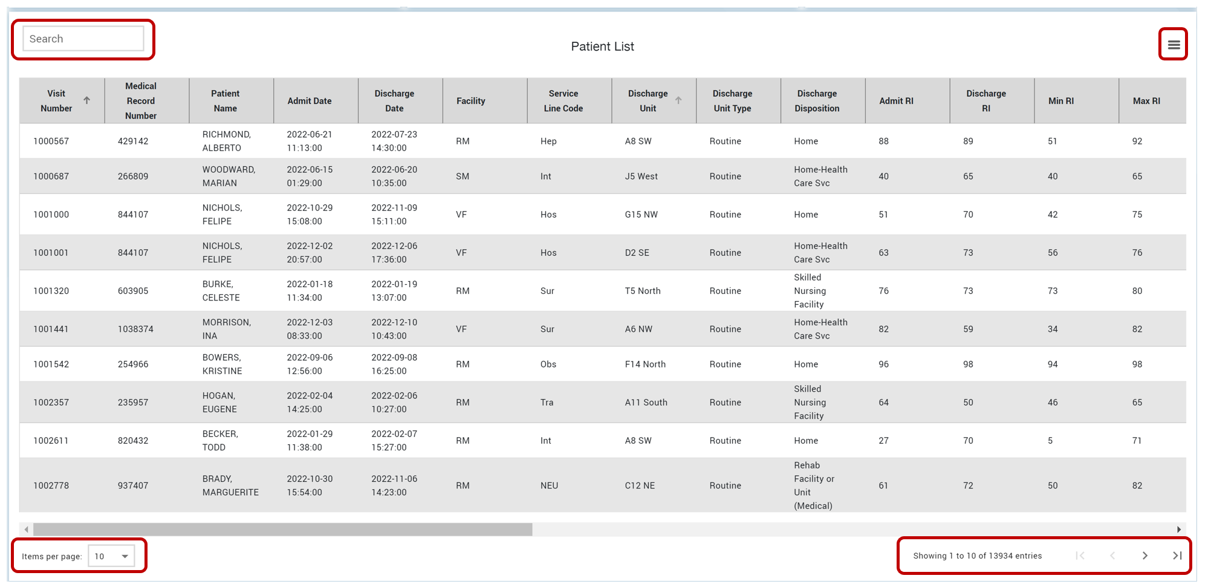Open the Items per page dropdown
1211x587 pixels.
(112, 556)
